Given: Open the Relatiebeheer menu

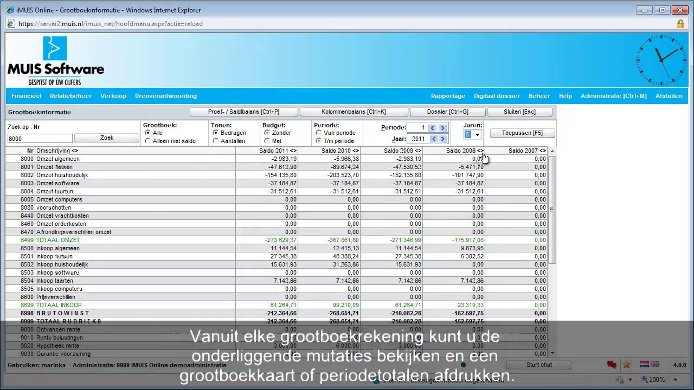Looking at the screenshot, I should (71, 96).
